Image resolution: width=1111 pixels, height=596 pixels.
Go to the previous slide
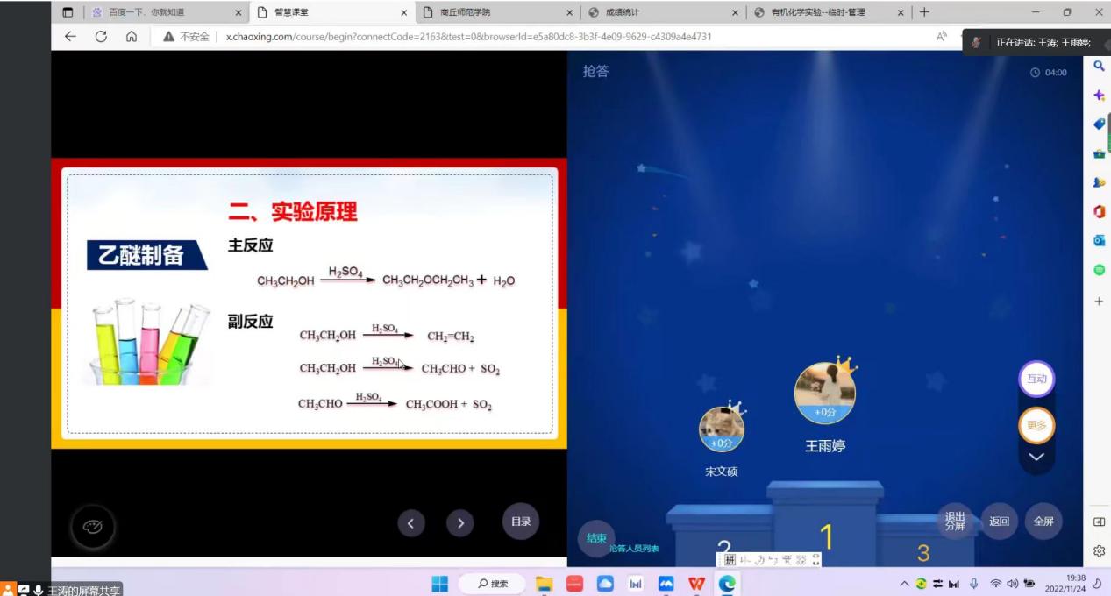[411, 523]
